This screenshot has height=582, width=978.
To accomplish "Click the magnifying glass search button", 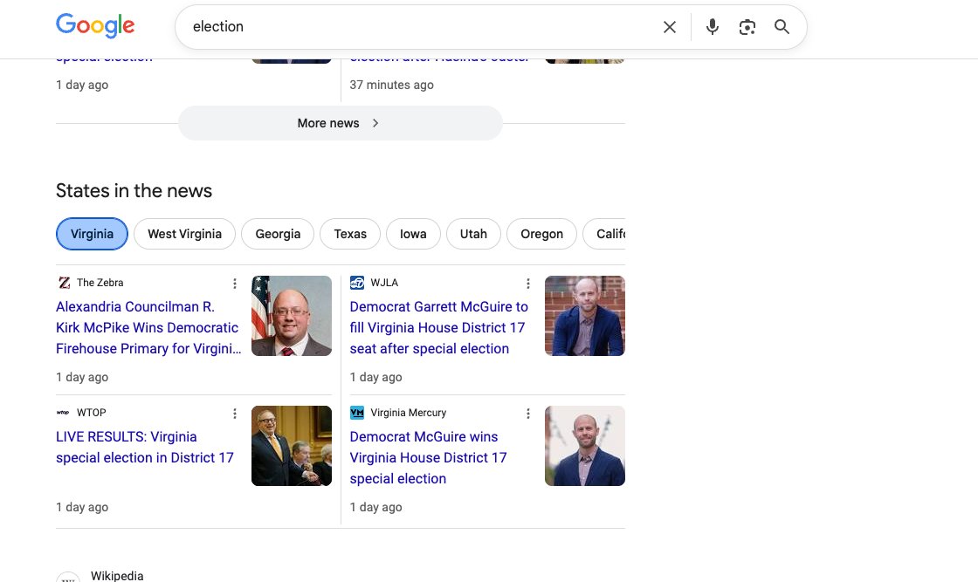I will [782, 27].
